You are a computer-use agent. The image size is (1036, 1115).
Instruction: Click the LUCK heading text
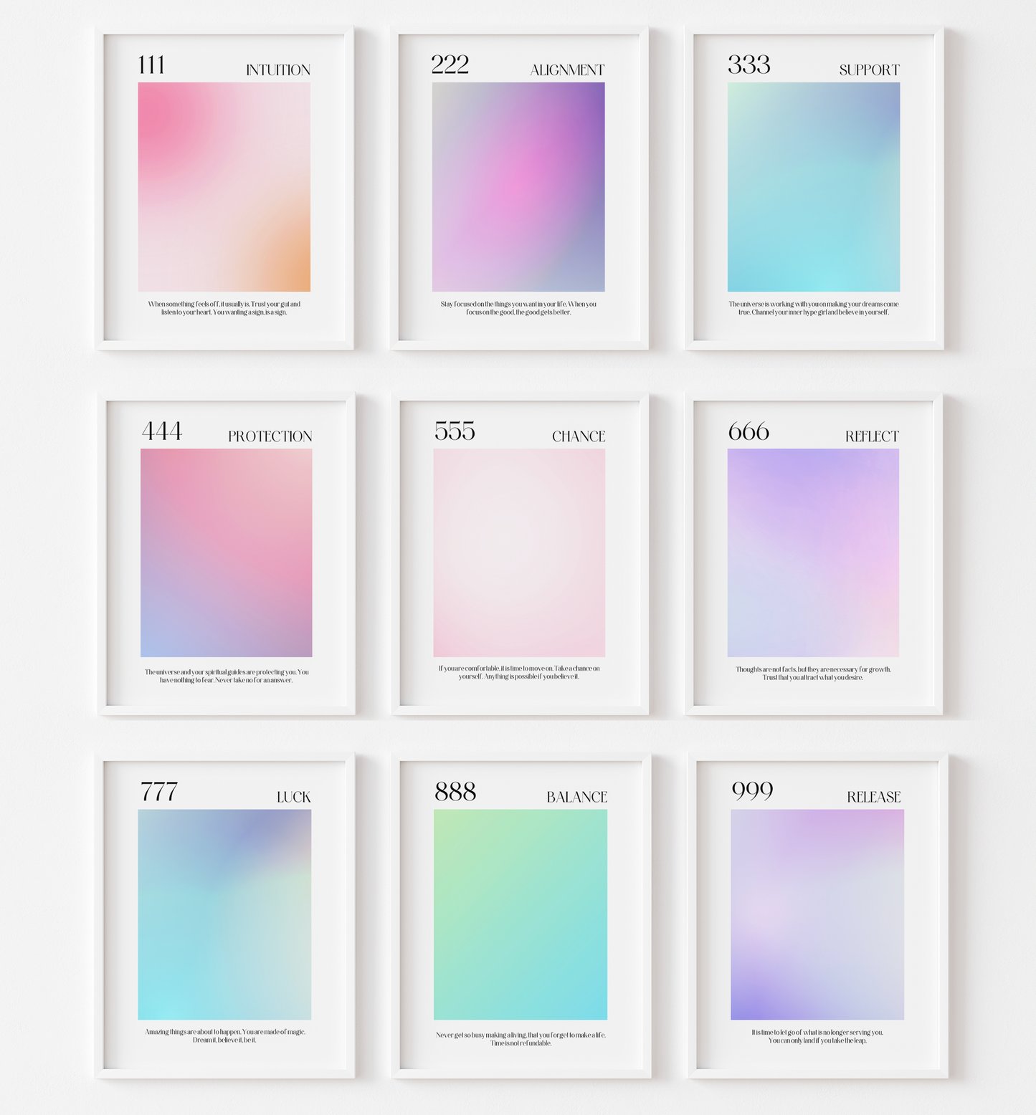[293, 797]
